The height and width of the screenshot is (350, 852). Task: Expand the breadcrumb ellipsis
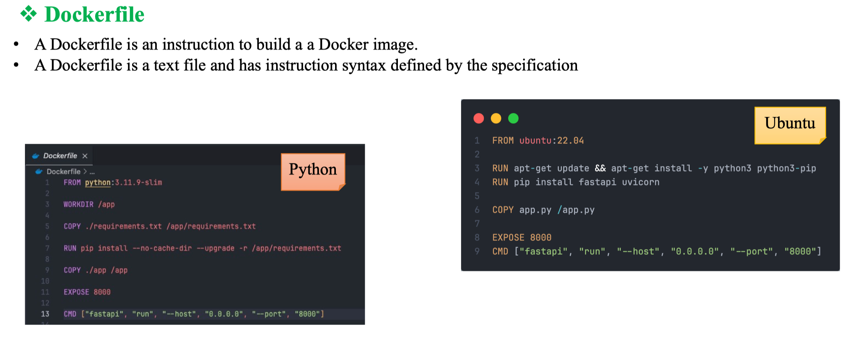click(x=92, y=172)
